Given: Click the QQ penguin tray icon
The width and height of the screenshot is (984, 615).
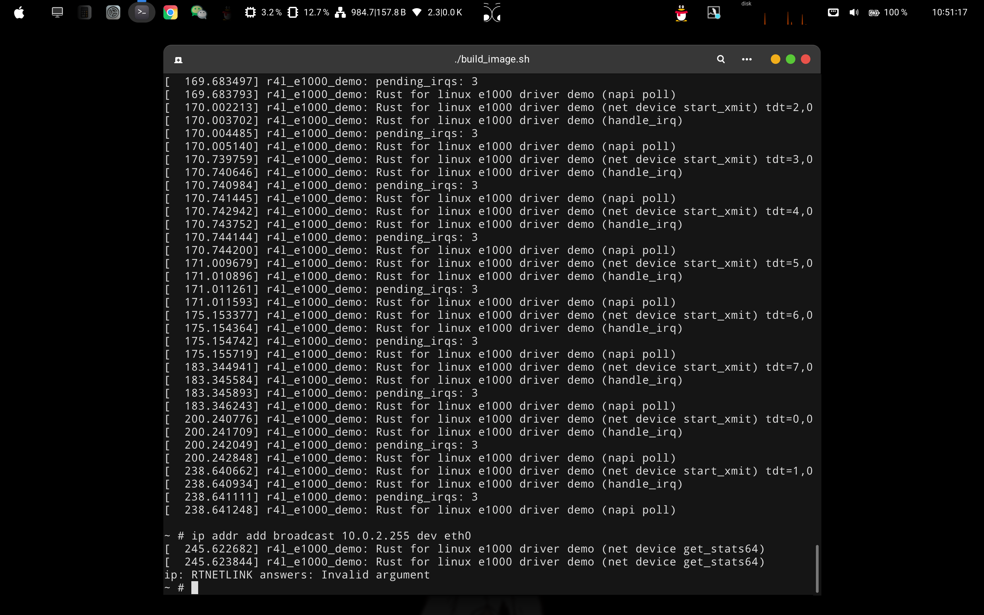Looking at the screenshot, I should 681,13.
